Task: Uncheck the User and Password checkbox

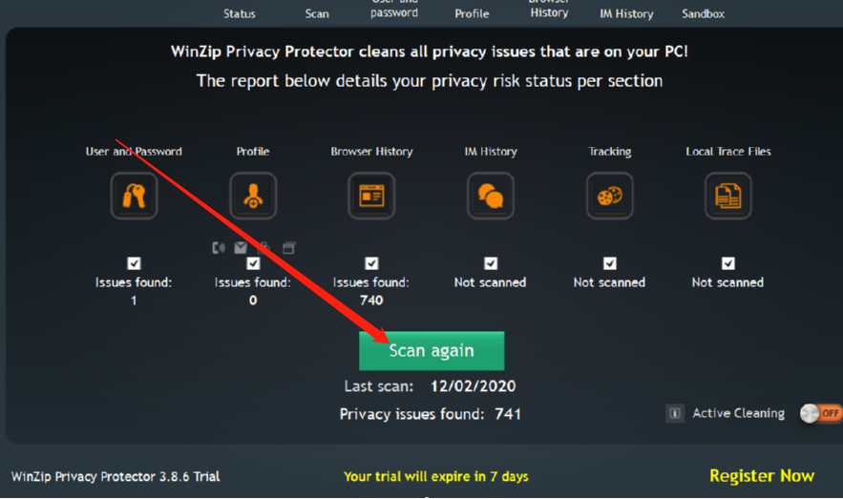Action: point(134,263)
